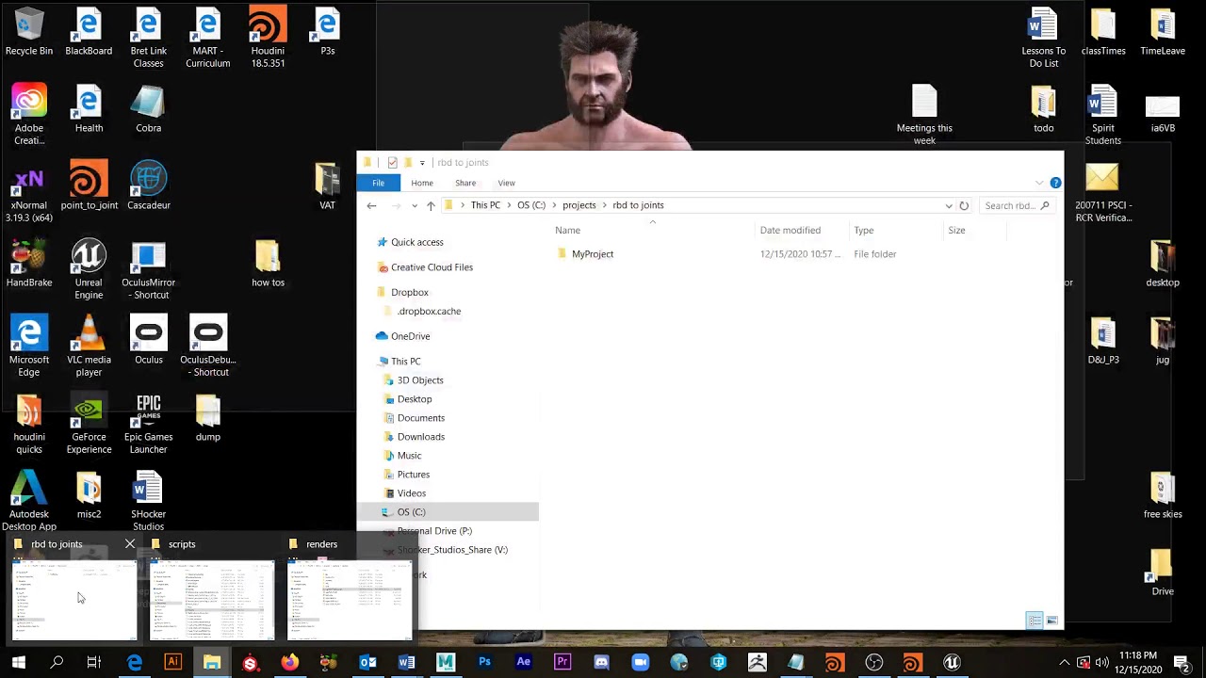Open the address bar history dropdown
Image resolution: width=1206 pixels, height=678 pixels.
(948, 205)
